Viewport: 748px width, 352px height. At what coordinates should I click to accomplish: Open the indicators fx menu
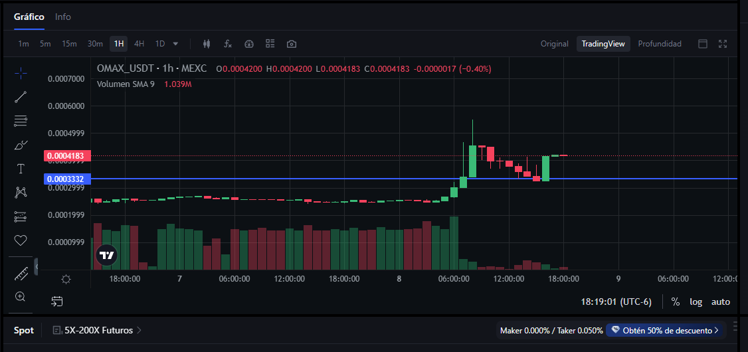coord(228,44)
